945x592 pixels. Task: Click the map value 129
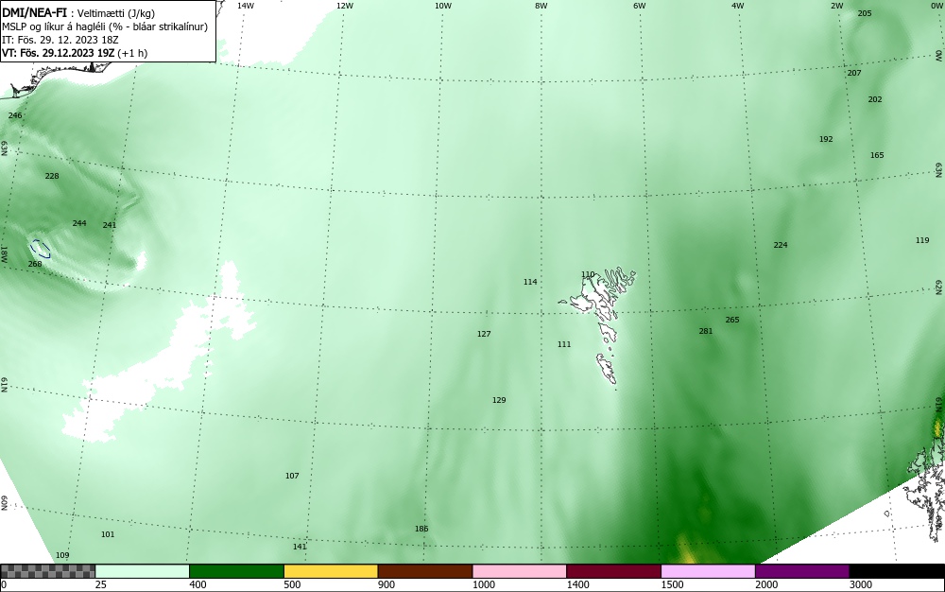coord(499,400)
